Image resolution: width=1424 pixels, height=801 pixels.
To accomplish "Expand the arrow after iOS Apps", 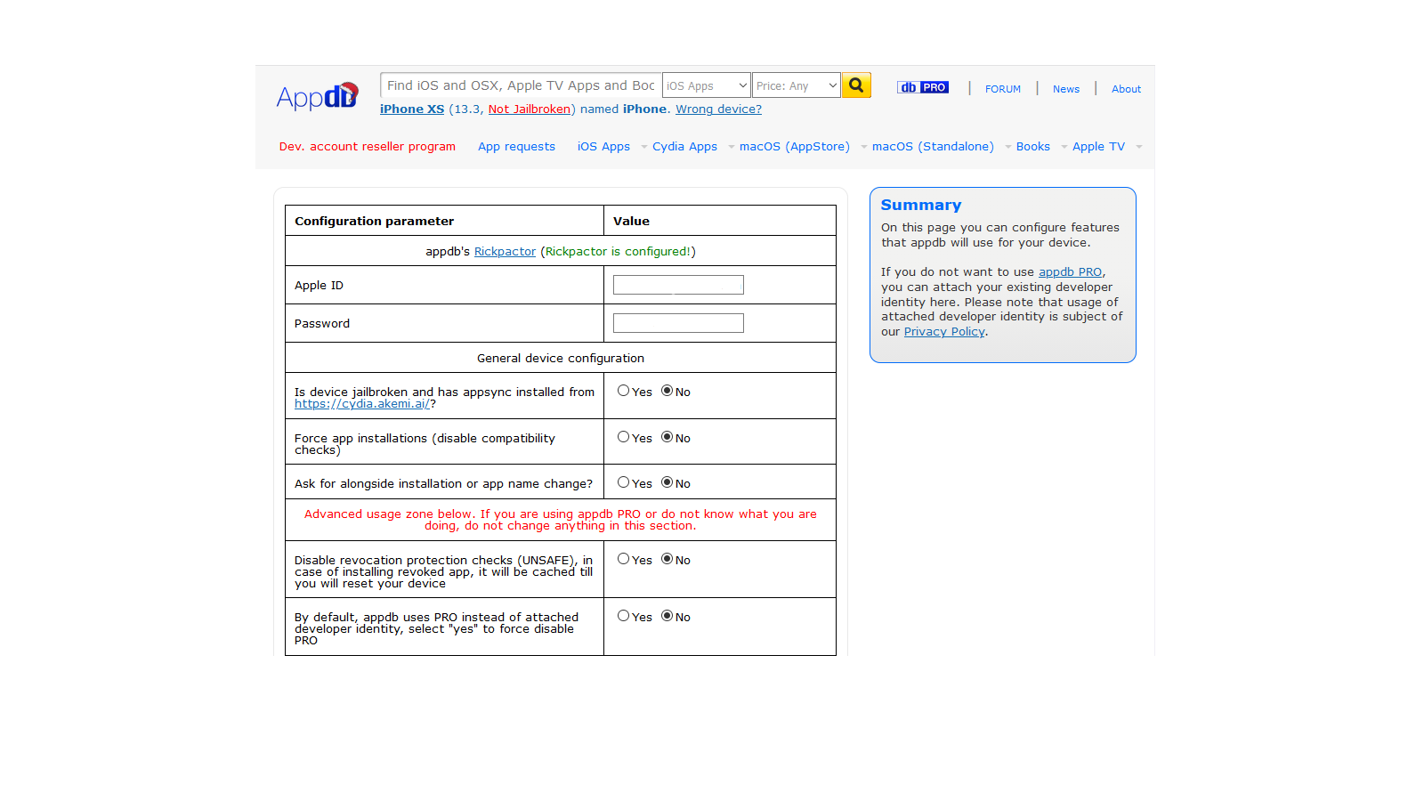I will tap(643, 147).
